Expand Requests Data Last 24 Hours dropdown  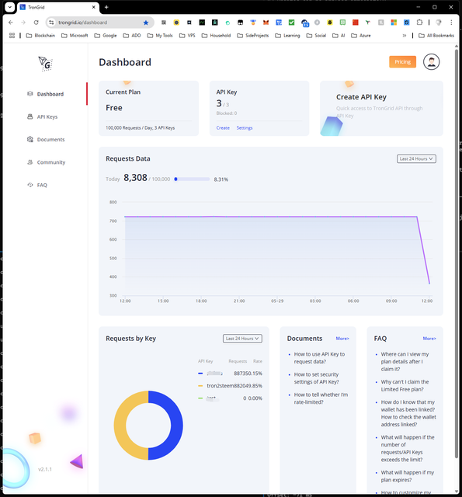[416, 158]
